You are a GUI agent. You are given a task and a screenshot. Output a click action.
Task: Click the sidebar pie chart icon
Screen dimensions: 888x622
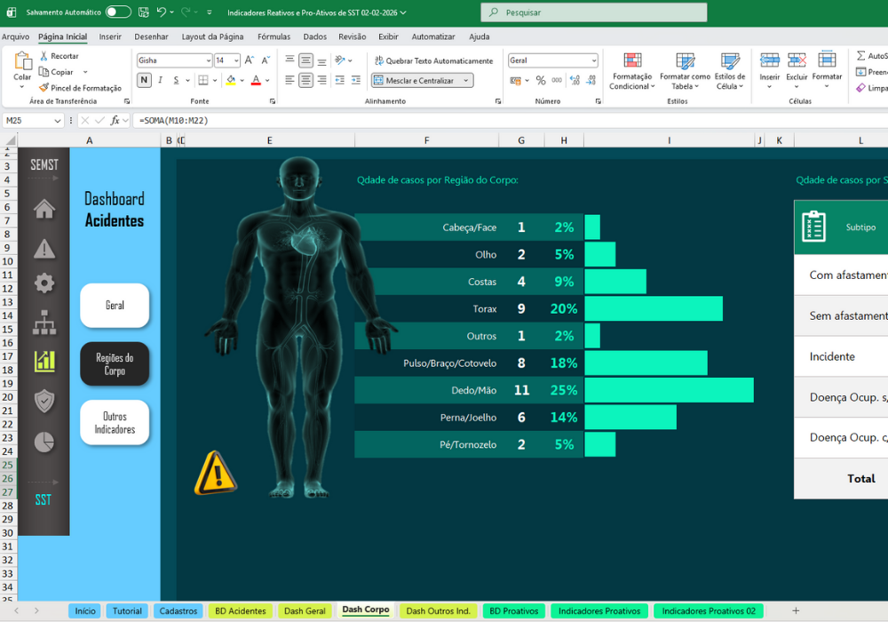tap(44, 443)
